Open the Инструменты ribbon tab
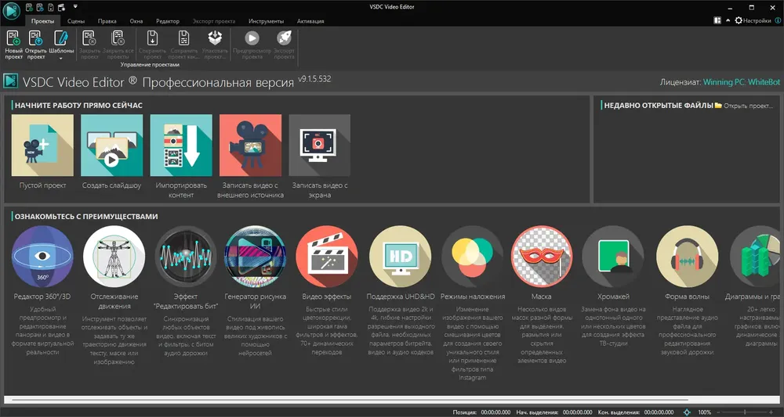 266,21
